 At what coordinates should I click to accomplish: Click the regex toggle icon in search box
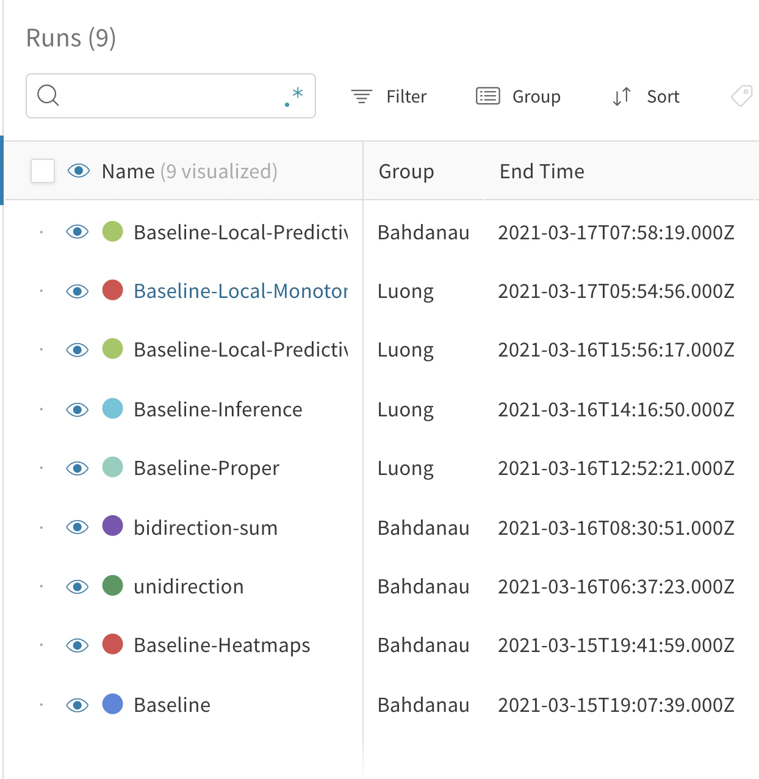point(294,96)
